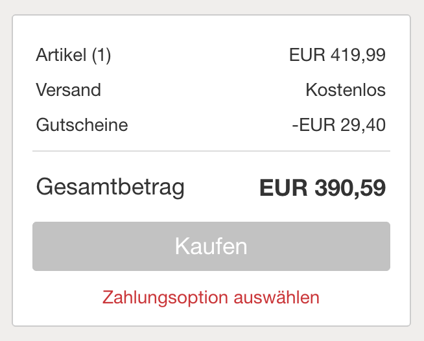Click the bold total EUR 390,59

(322, 187)
